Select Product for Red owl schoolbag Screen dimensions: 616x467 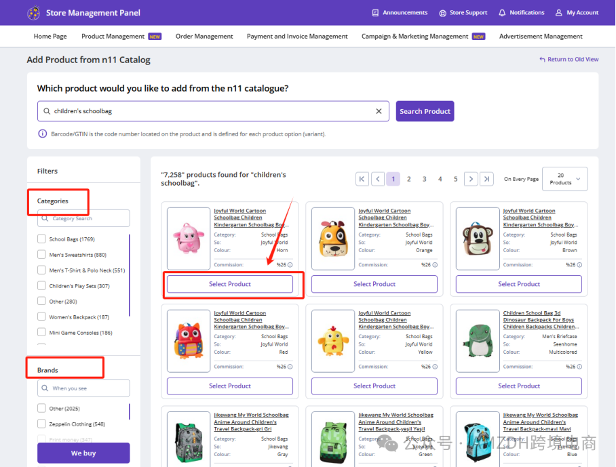coord(230,386)
